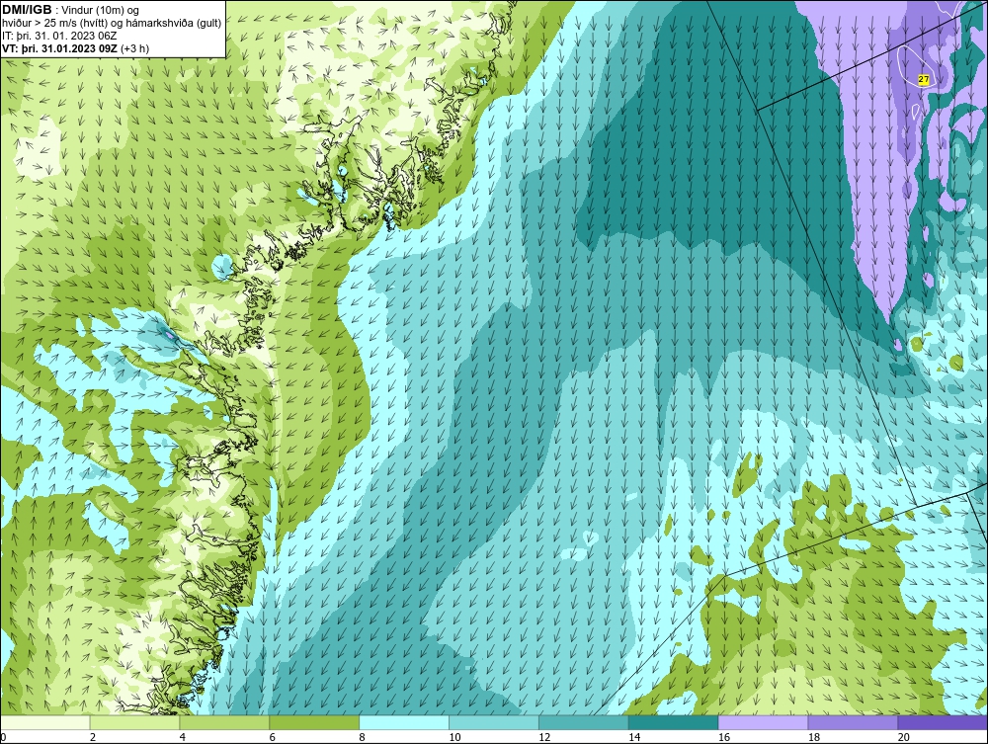The image size is (988, 744).
Task: Pick the above-20 m/s dark purple swatch
Action: pyautogui.click(x=942, y=722)
